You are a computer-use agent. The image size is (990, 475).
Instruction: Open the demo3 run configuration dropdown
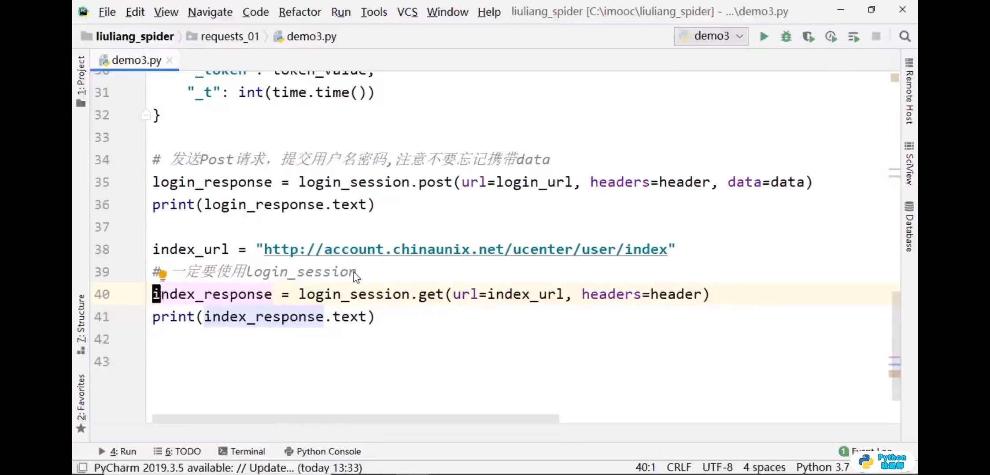pyautogui.click(x=711, y=36)
